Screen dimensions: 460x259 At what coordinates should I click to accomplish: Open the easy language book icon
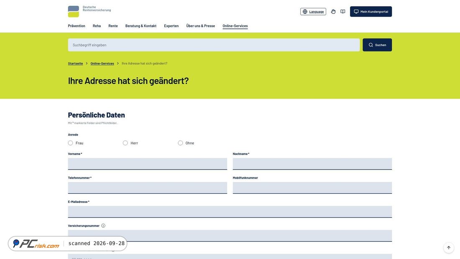click(x=342, y=11)
